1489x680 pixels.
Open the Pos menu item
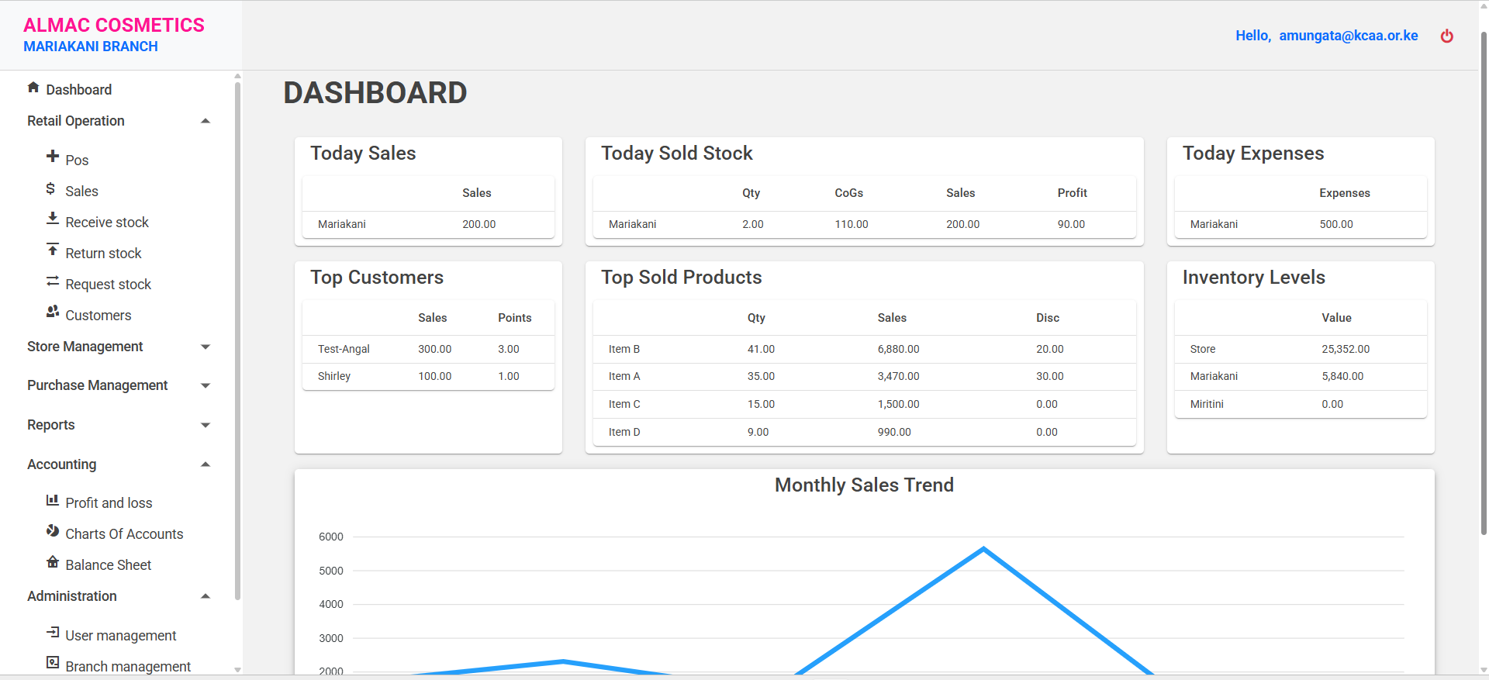point(77,161)
